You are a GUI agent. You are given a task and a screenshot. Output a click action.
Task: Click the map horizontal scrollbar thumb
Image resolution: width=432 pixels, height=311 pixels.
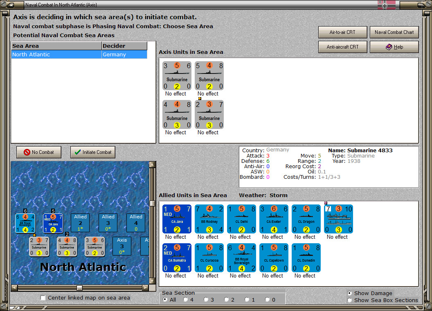point(79,288)
